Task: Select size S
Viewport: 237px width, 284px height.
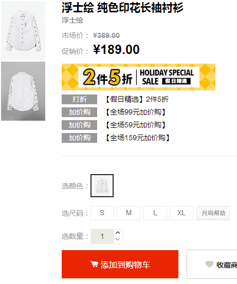Action: point(102,213)
